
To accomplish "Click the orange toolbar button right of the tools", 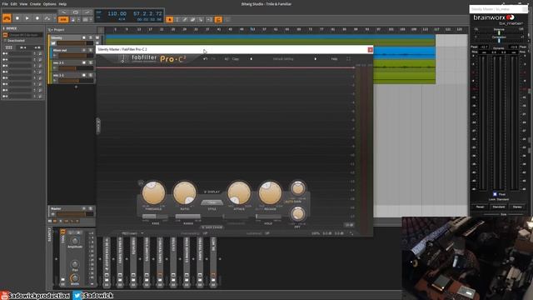I will coord(218,20).
